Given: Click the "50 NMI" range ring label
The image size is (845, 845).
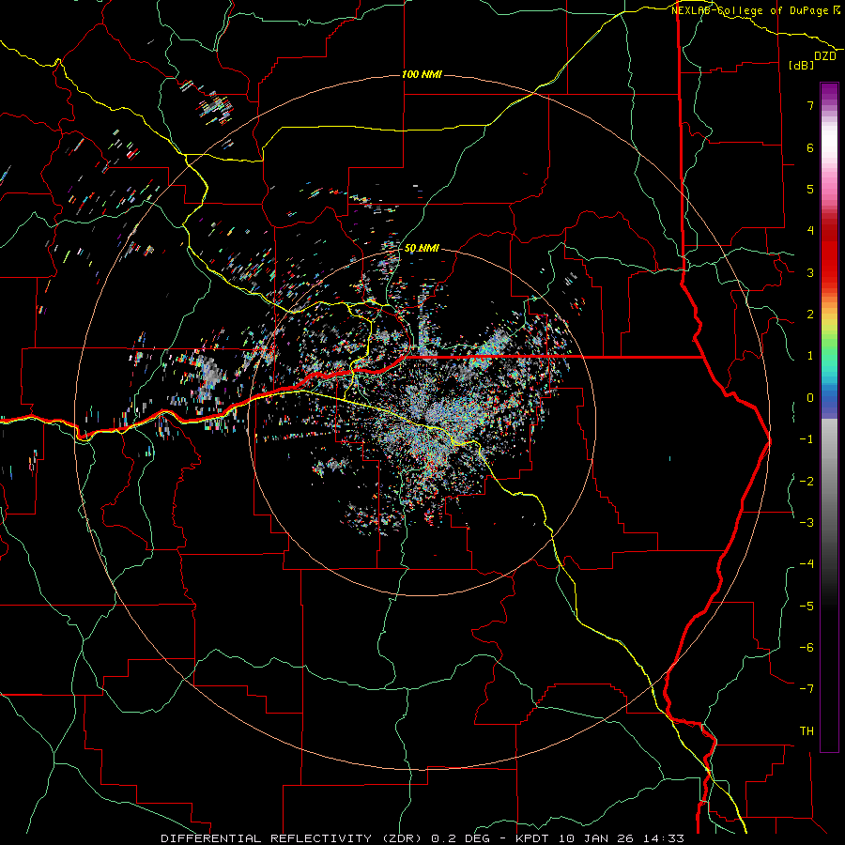Looking at the screenshot, I should [422, 248].
